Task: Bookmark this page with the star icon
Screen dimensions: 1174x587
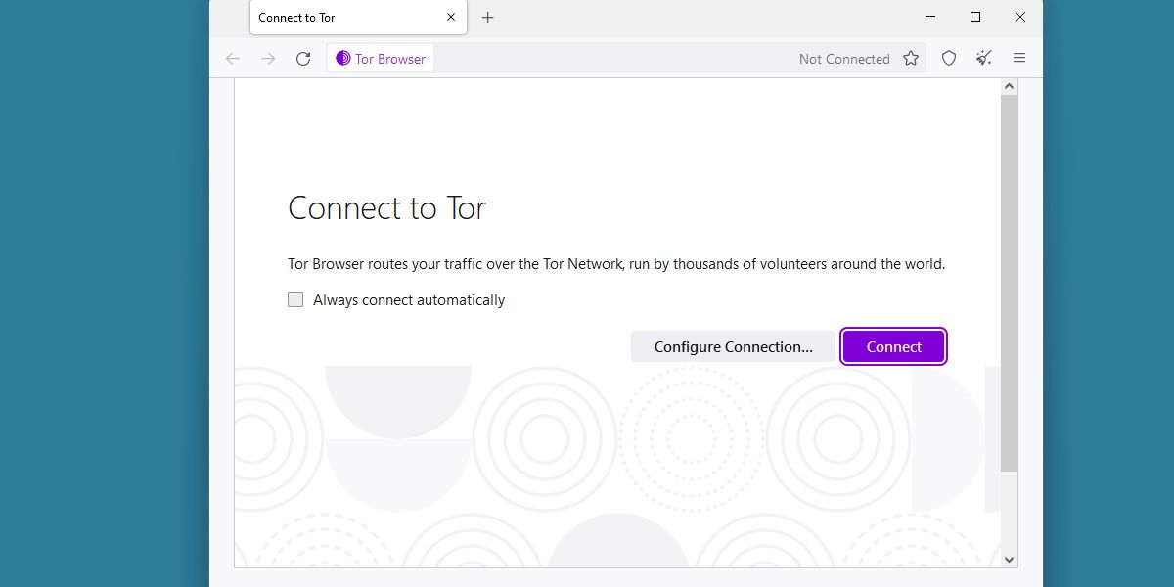Action: pos(911,59)
